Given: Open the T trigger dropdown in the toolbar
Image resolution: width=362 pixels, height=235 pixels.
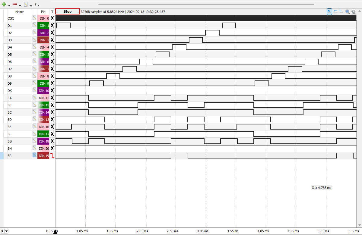Looking at the screenshot, I should [37, 5].
